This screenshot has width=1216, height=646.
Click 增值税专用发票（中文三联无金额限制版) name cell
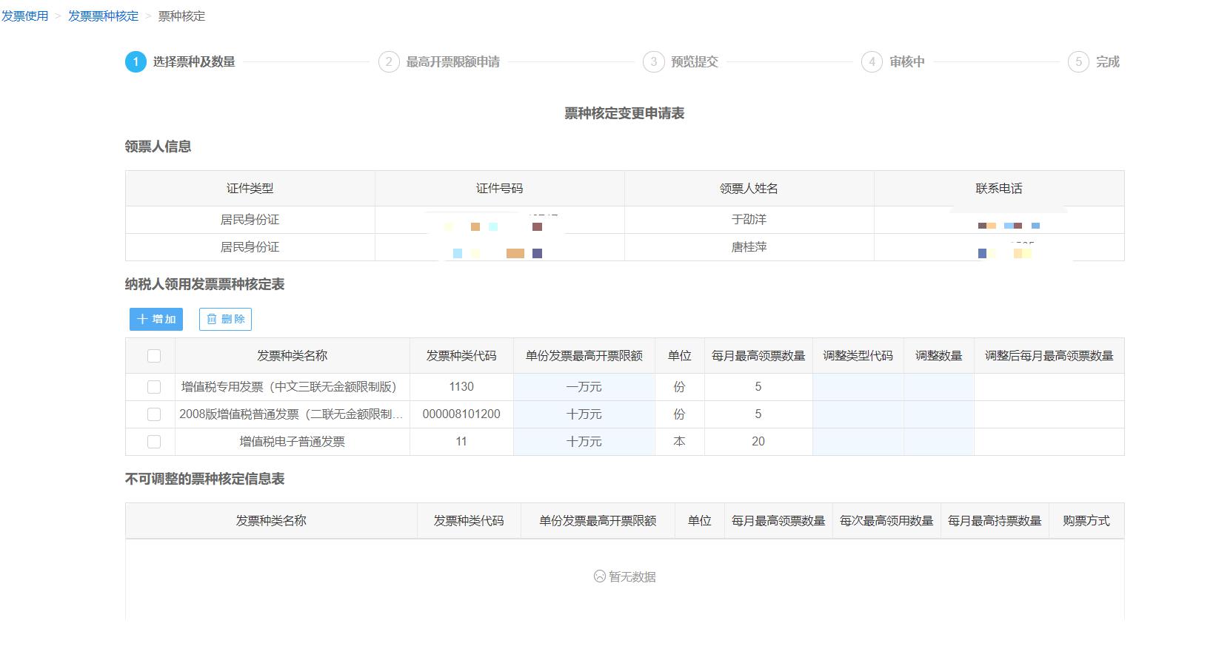(x=292, y=387)
